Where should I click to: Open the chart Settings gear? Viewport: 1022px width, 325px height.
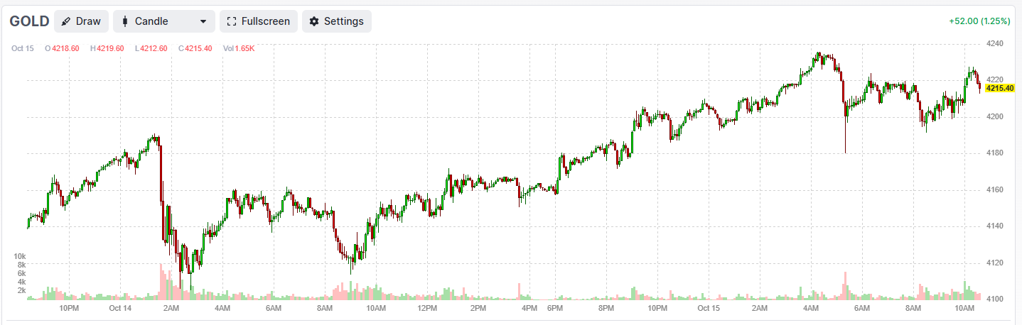(x=336, y=21)
